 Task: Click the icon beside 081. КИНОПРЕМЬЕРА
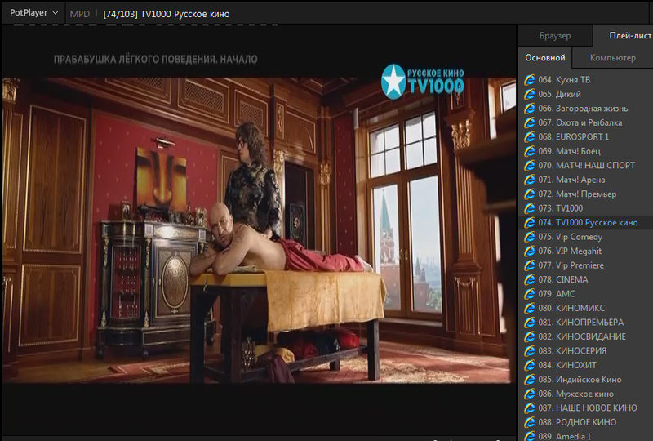(529, 323)
